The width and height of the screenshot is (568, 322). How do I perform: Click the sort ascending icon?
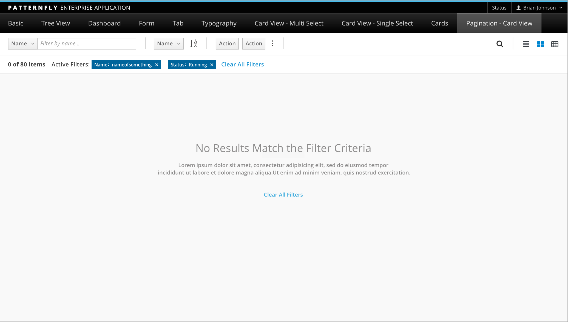[194, 43]
